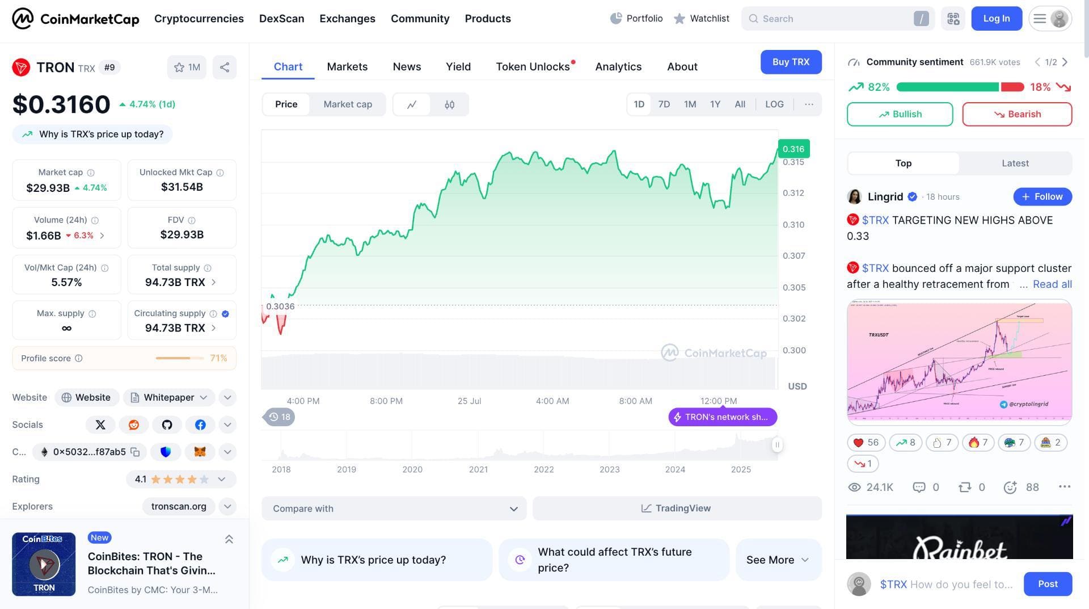
Task: Switch to the Markets tab
Action: coord(347,66)
